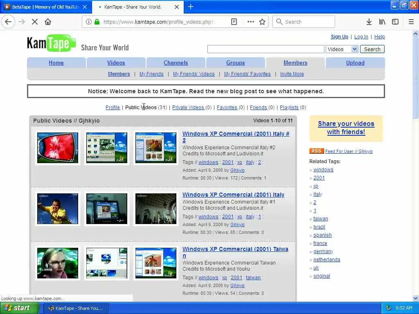Select the netherlands related tag
The image size is (419, 314).
pyautogui.click(x=327, y=260)
